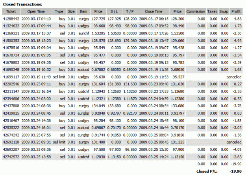Click the Swap column header

pos(224,11)
